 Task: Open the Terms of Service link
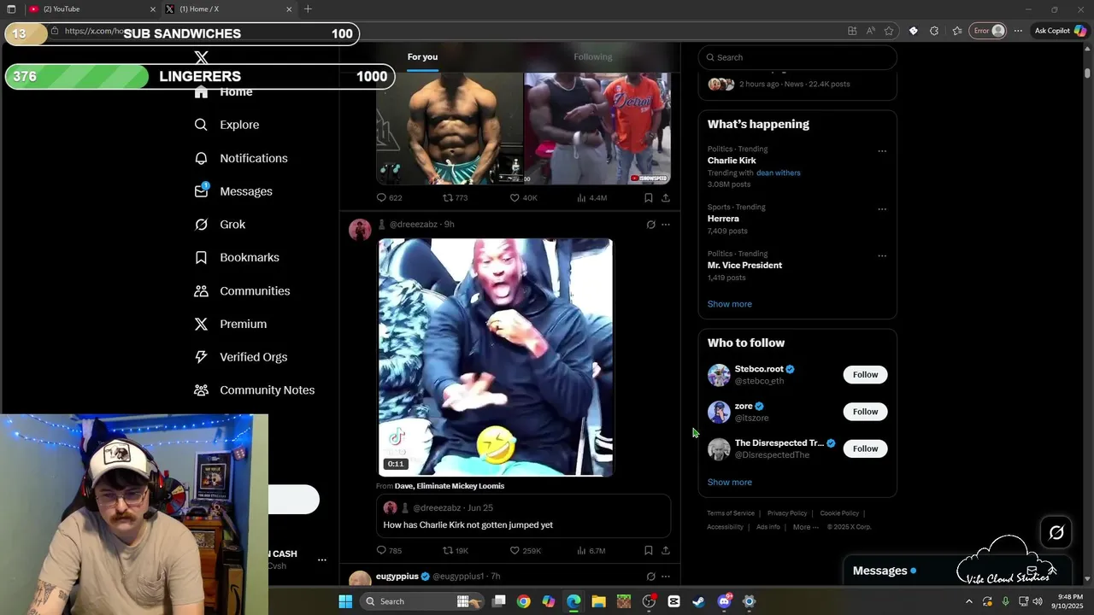(x=731, y=513)
